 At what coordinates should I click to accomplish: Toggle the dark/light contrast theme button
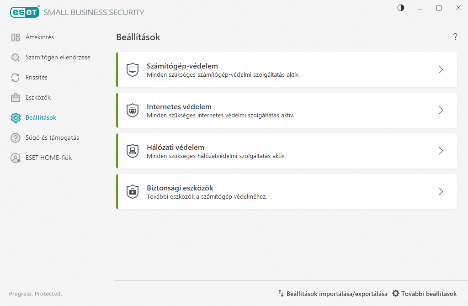401,8
